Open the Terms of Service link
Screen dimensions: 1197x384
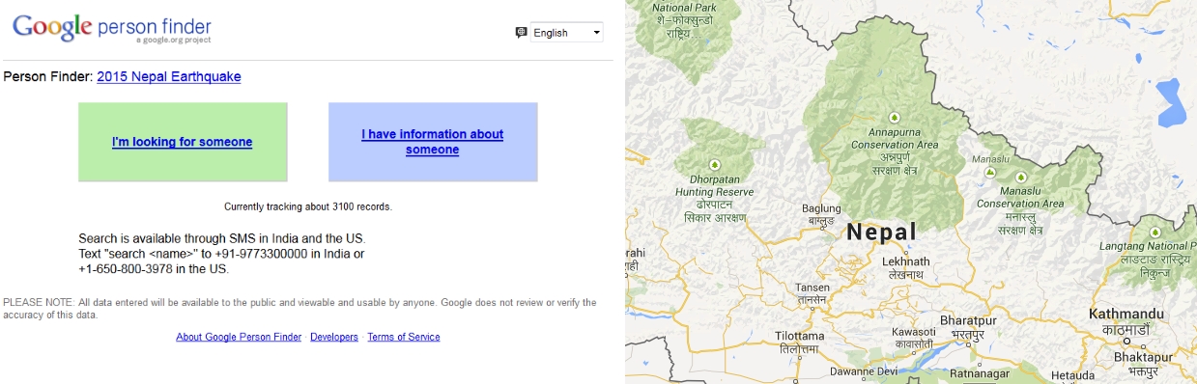pyautogui.click(x=404, y=337)
